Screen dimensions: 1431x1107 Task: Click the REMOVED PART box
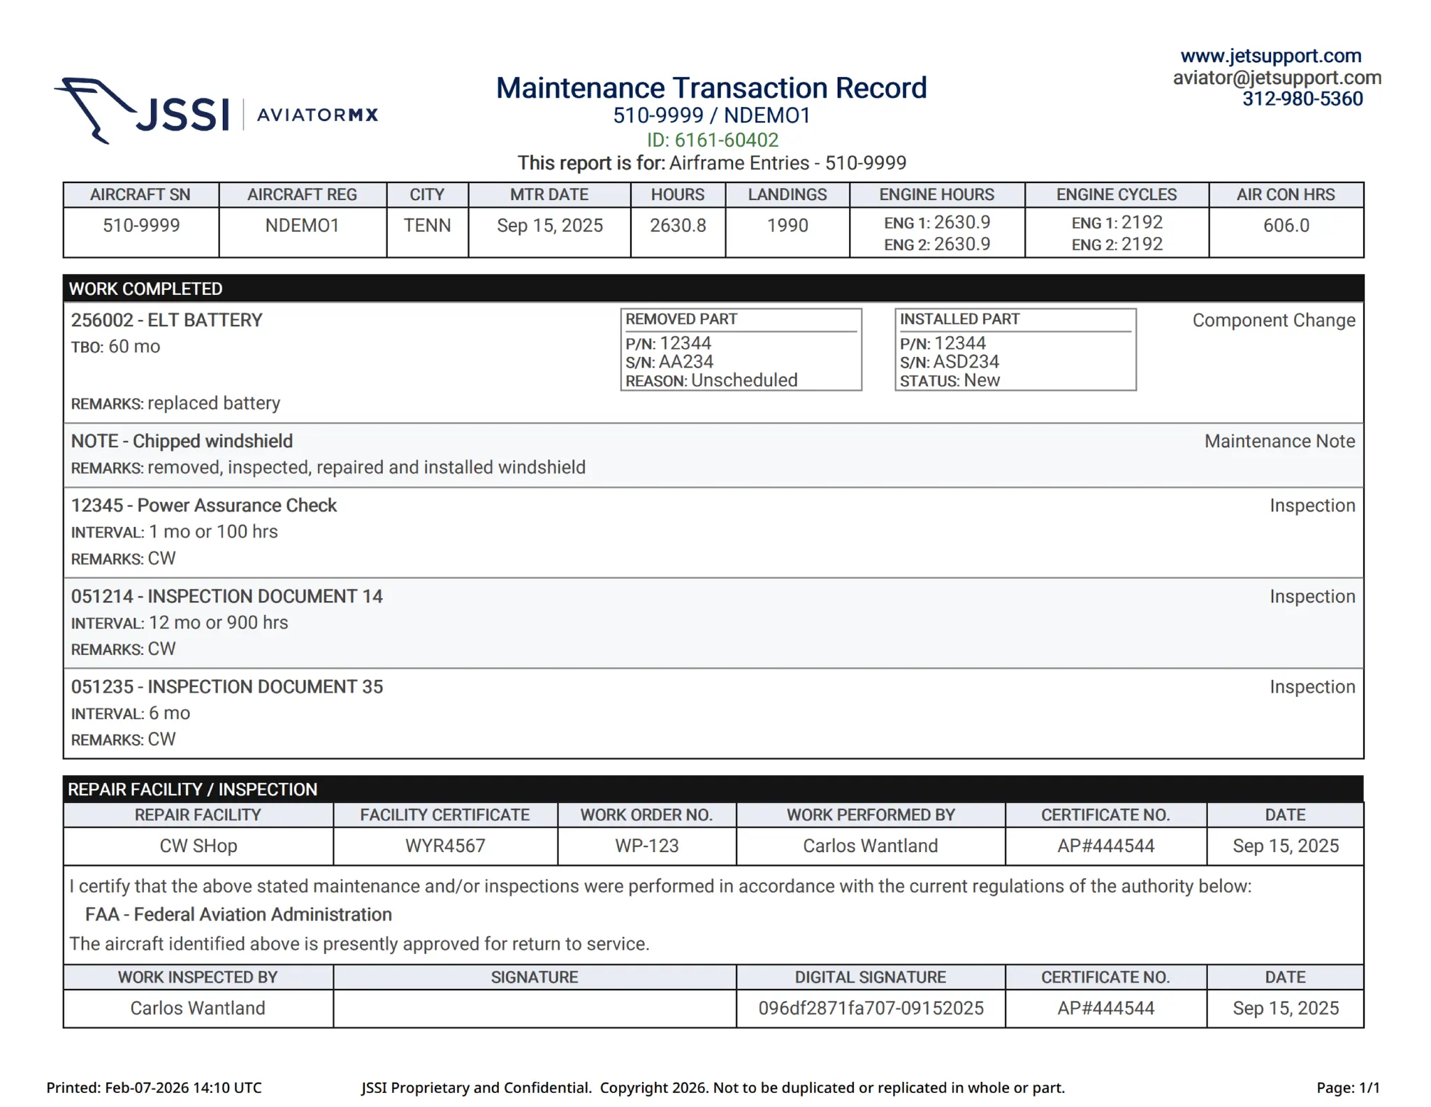(741, 349)
